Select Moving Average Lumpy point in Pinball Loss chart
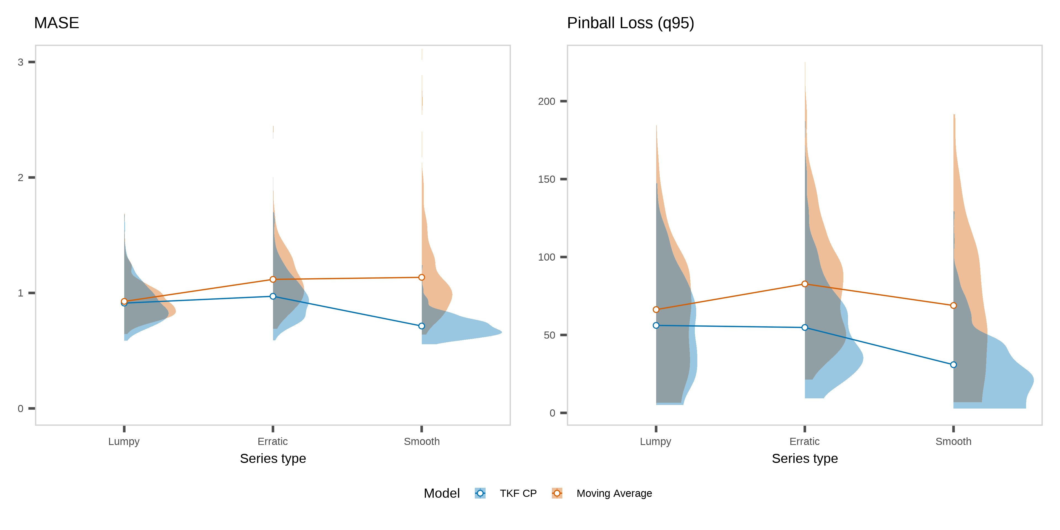This screenshot has width=1060, height=530. (x=656, y=309)
